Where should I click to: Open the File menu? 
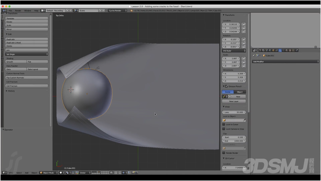point(10,11)
